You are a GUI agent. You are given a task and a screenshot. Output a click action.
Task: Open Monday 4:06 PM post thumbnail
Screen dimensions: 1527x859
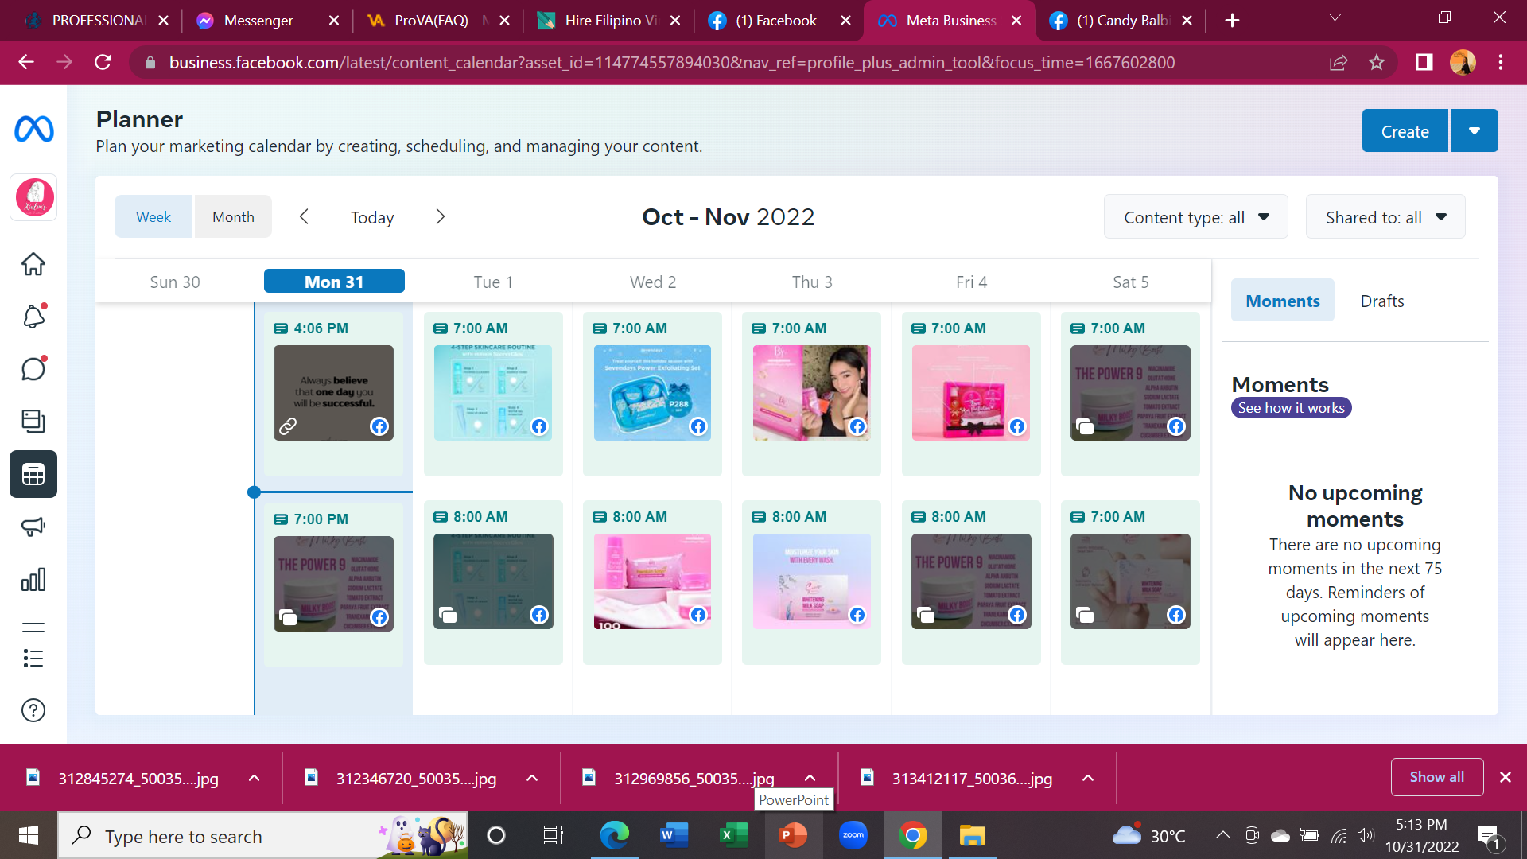(333, 393)
